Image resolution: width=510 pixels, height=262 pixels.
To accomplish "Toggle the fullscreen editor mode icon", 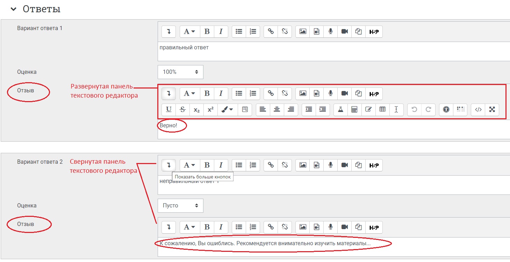I will coord(492,109).
